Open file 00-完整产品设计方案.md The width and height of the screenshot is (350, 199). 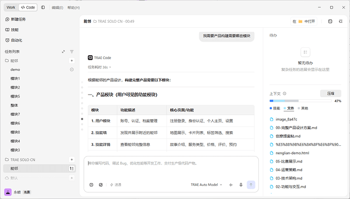click(296, 128)
